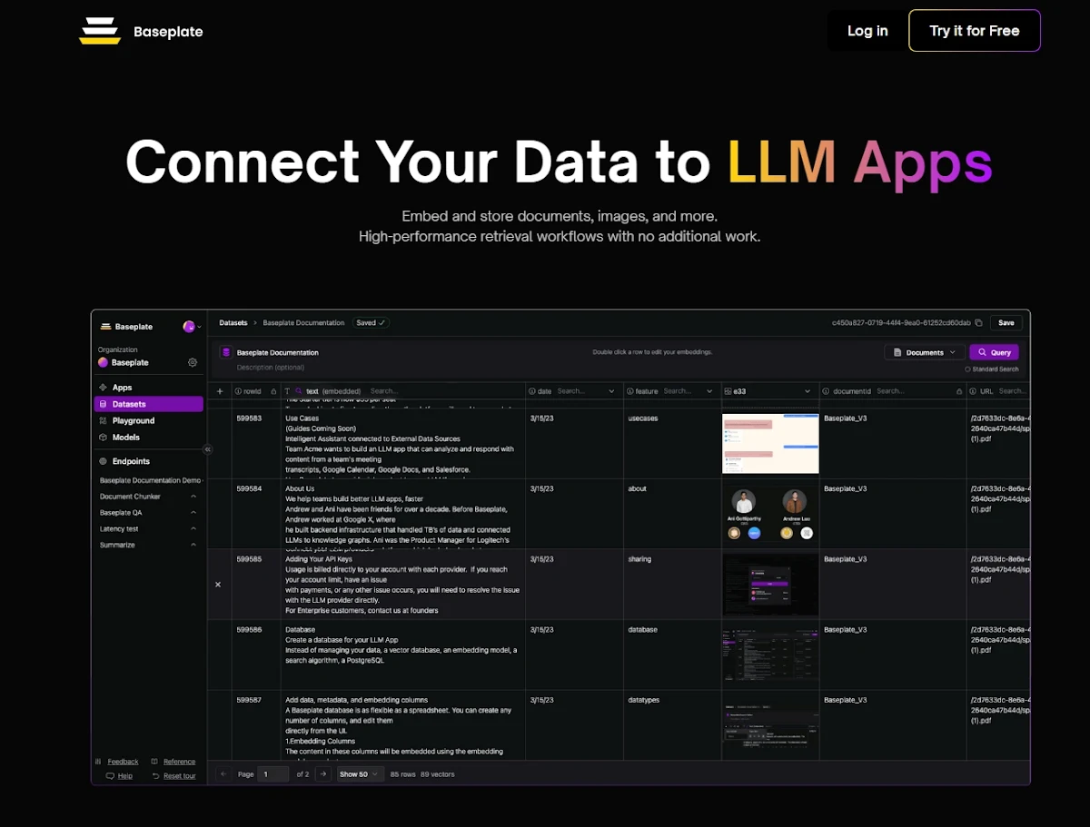Click the Description (optional) field
This screenshot has height=827, width=1090.
270,368
